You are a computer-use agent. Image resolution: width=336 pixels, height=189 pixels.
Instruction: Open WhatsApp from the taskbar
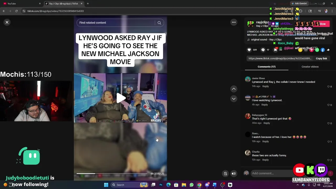coord(192,185)
